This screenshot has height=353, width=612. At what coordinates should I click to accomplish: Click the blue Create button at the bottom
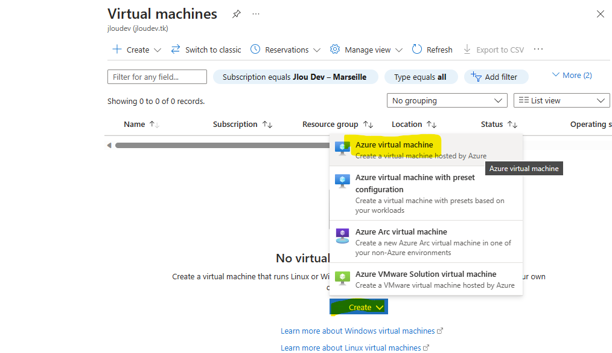coord(359,307)
